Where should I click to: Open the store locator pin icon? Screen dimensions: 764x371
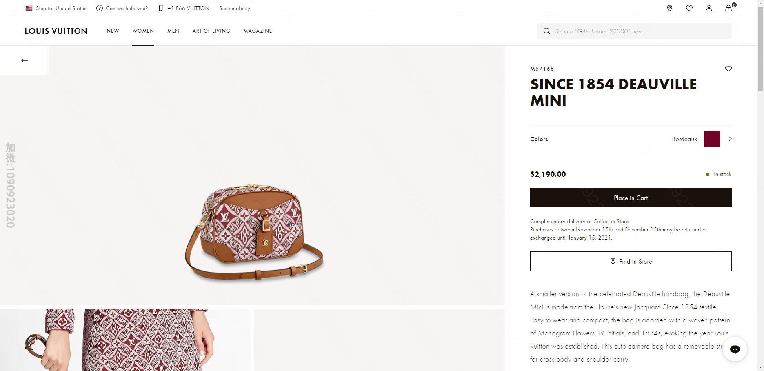pyautogui.click(x=669, y=8)
